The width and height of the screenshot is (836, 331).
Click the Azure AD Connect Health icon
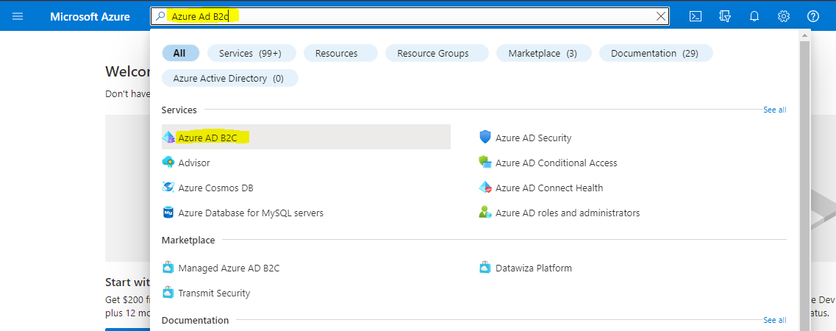485,188
